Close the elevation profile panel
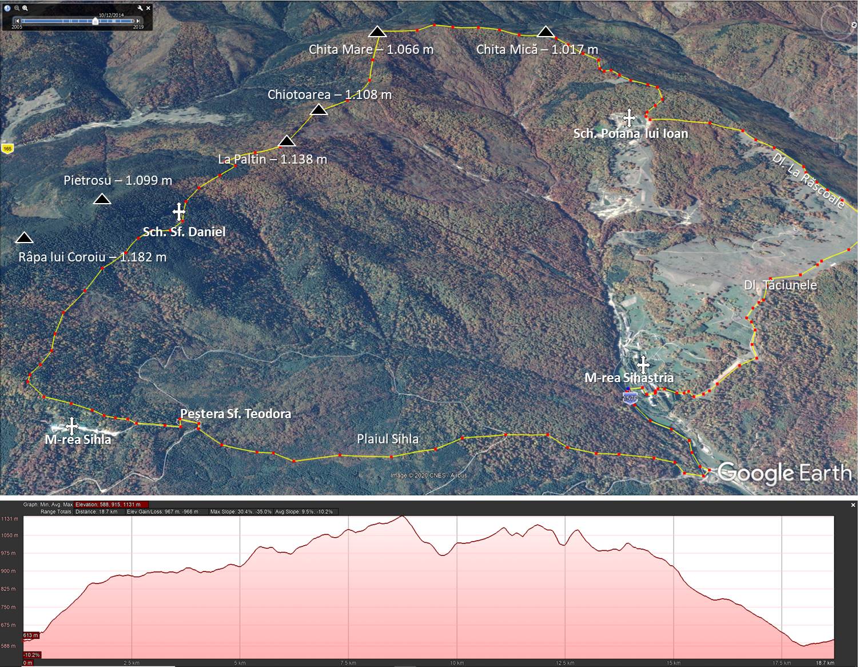The image size is (860, 667). 853,505
